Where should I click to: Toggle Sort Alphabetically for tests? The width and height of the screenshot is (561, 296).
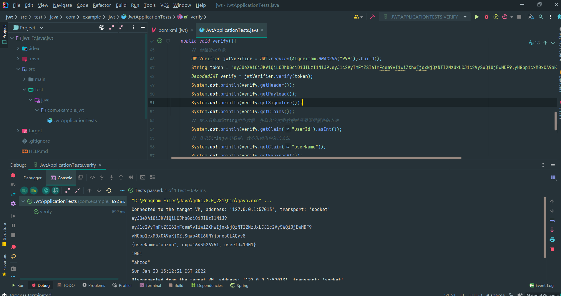click(46, 190)
